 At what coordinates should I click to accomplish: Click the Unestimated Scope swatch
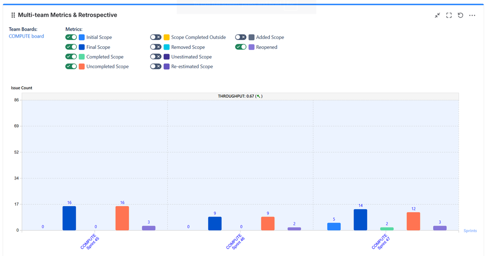[167, 57]
